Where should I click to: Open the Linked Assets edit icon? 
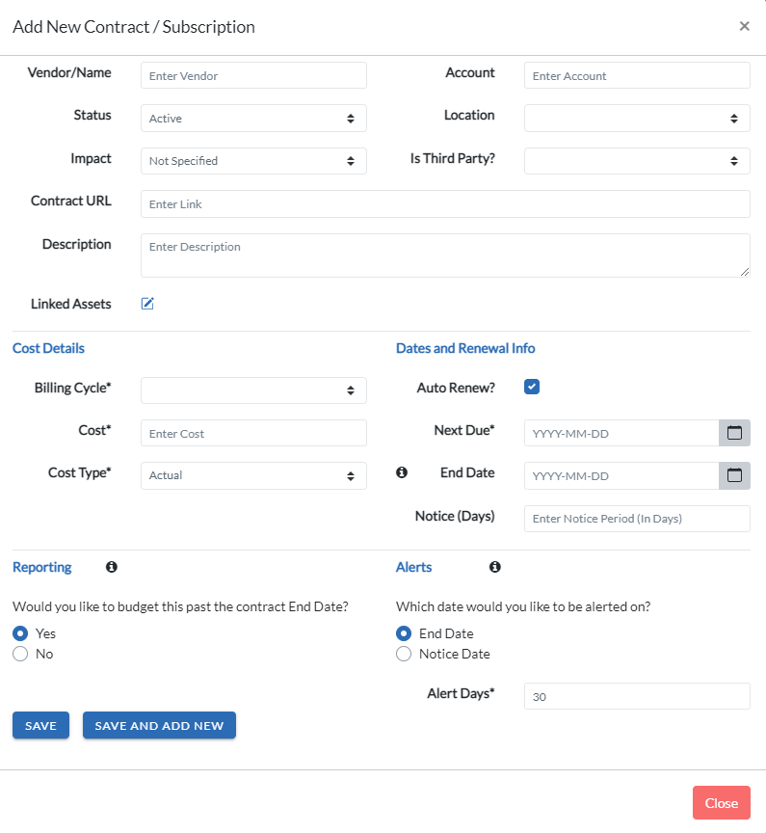pos(147,304)
